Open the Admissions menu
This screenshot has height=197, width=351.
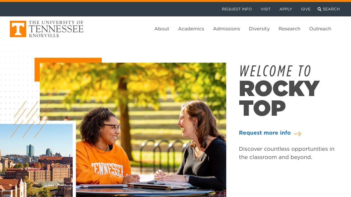pyautogui.click(x=227, y=29)
